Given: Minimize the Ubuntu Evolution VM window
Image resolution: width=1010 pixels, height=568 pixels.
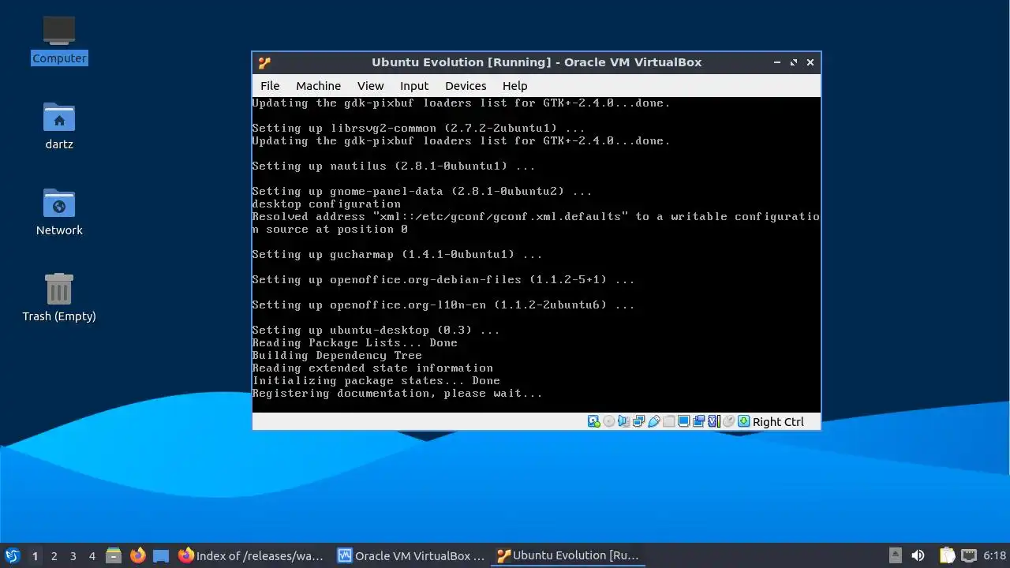Looking at the screenshot, I should pos(777,62).
